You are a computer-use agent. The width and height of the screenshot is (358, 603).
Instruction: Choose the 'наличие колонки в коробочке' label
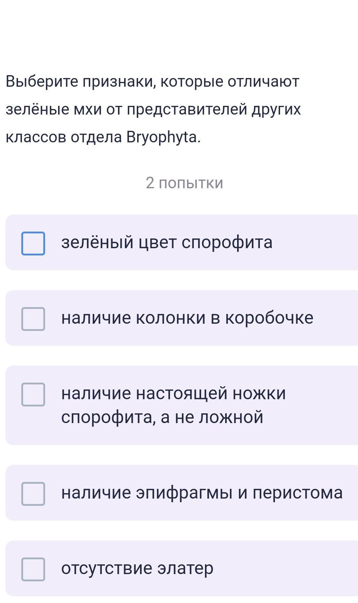pyautogui.click(x=187, y=318)
